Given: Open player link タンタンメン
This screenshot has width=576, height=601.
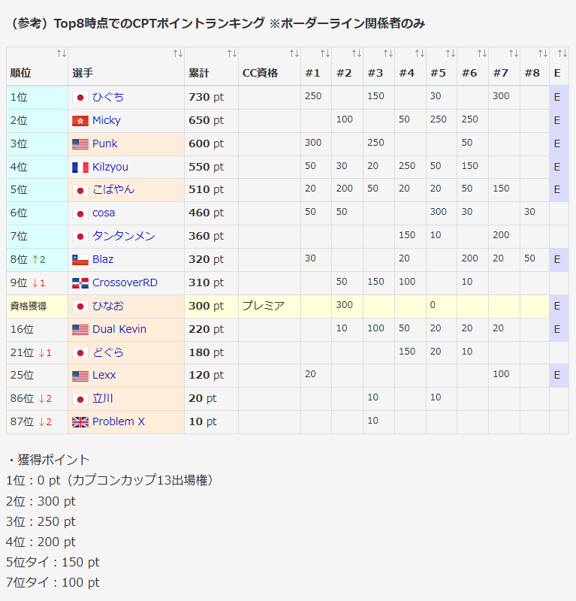Looking at the screenshot, I should [x=124, y=236].
